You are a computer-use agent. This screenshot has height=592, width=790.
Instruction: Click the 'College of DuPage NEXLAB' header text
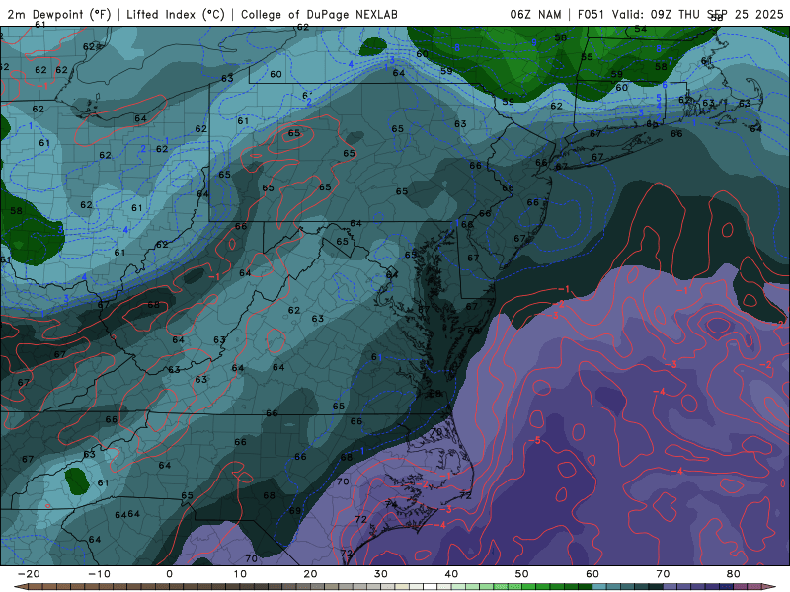tap(319, 15)
